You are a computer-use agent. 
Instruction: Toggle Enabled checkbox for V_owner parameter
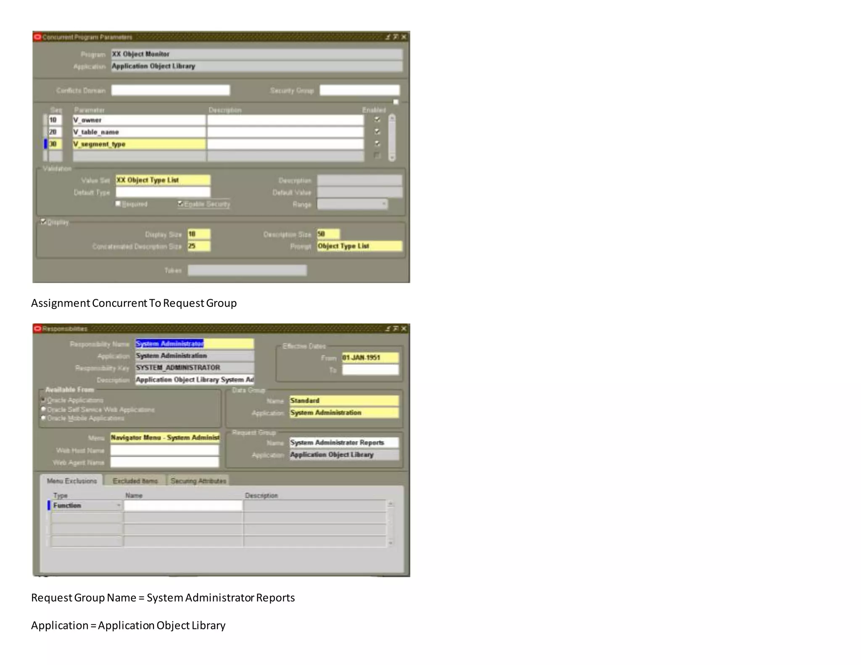click(377, 119)
